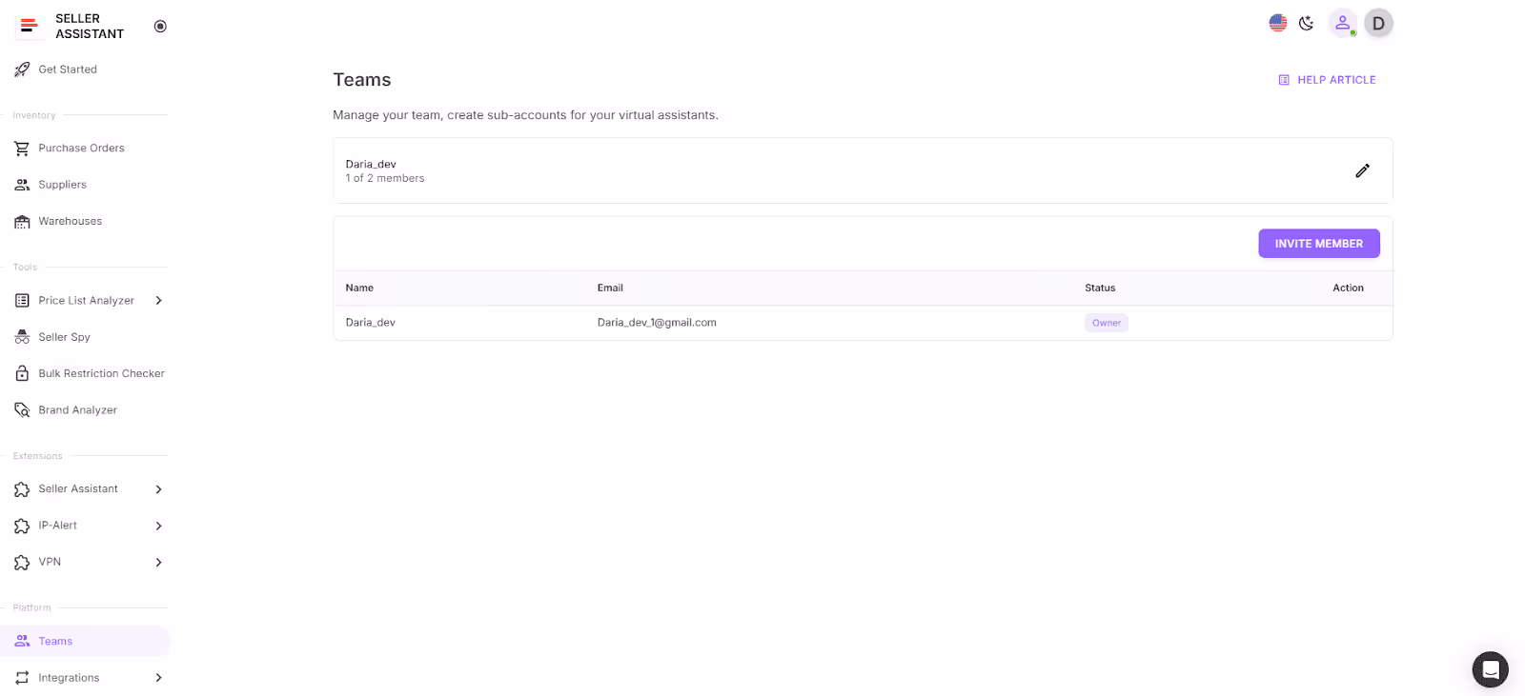Toggle the sidebar pin radio icon
1525x696 pixels.
160,27
